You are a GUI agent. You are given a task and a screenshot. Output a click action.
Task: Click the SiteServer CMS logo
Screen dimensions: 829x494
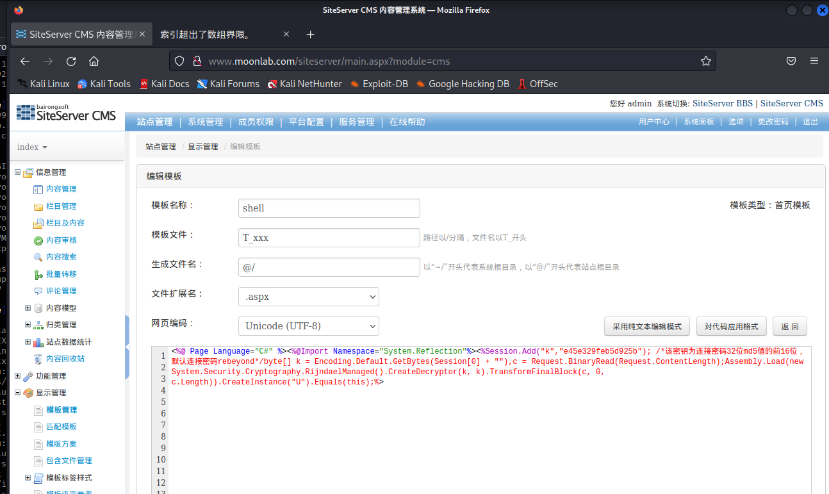66,112
